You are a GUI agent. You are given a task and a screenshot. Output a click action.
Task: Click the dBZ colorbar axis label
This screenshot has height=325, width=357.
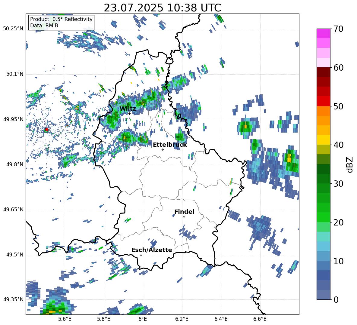pos(350,164)
